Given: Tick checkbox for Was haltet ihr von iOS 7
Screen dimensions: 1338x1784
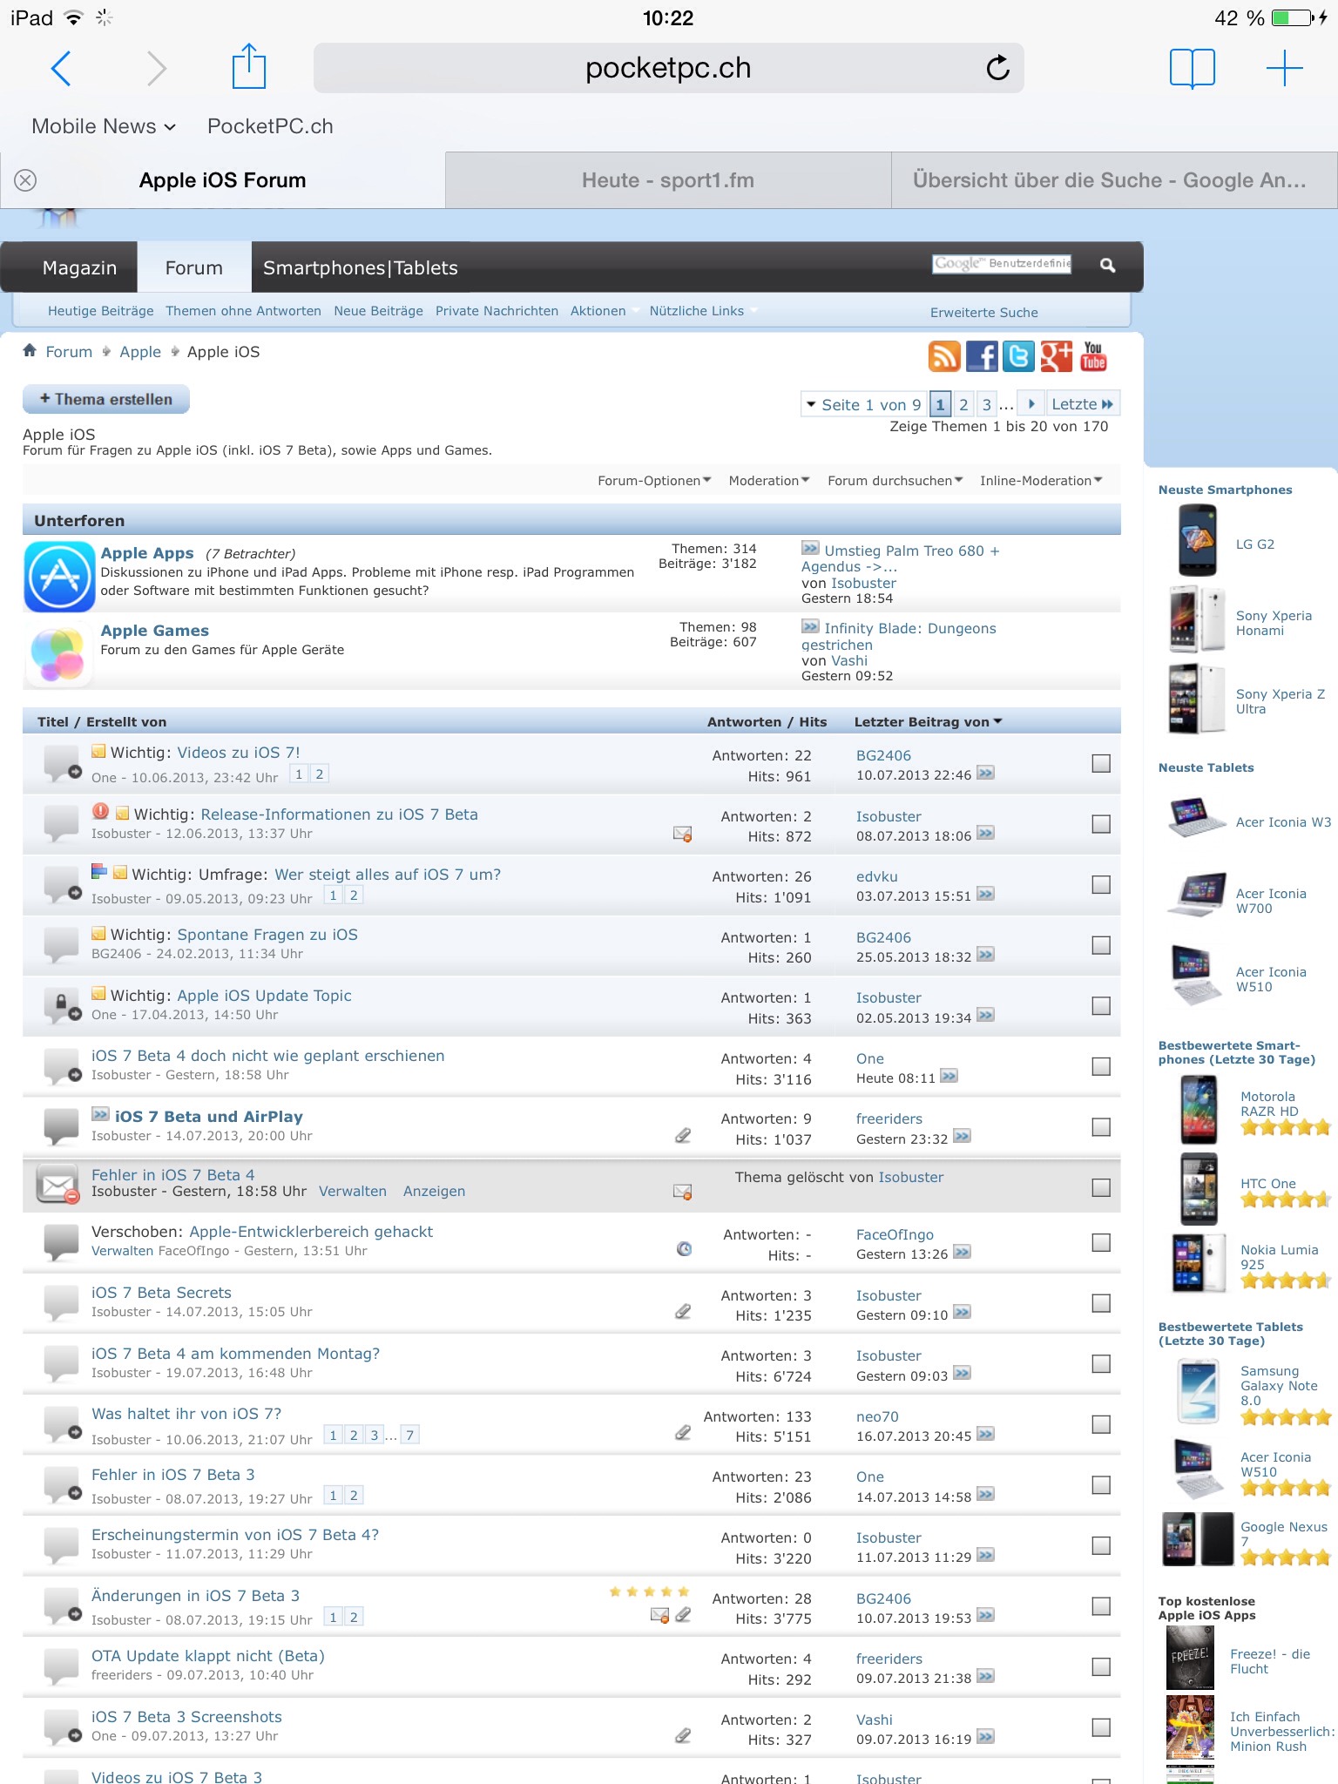Looking at the screenshot, I should tap(1101, 1424).
